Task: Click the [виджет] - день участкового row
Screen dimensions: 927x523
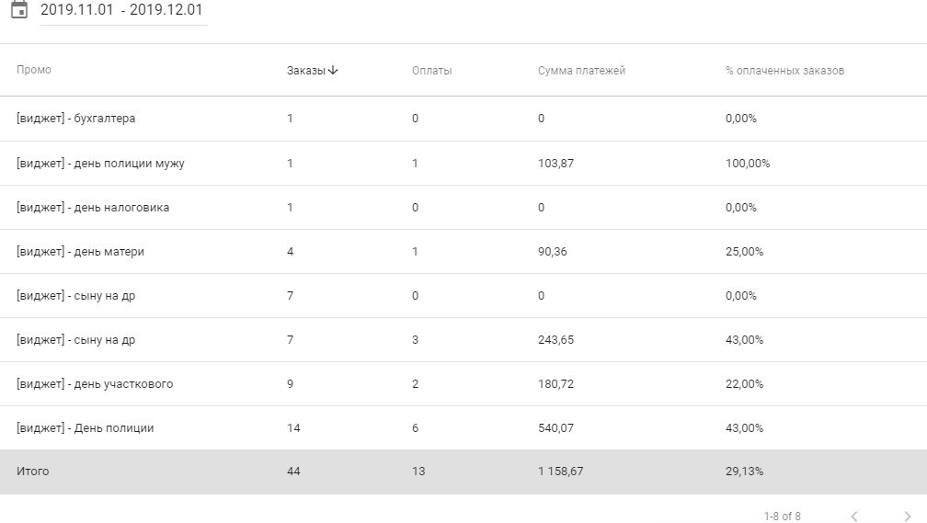Action: (x=95, y=384)
